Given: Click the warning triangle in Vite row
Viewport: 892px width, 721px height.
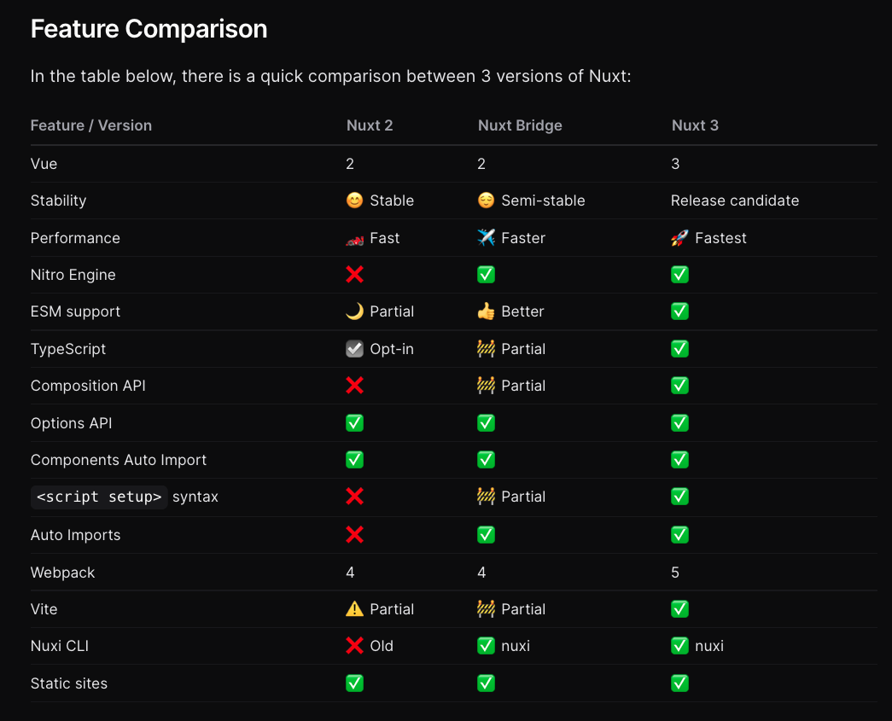Looking at the screenshot, I should (x=354, y=609).
